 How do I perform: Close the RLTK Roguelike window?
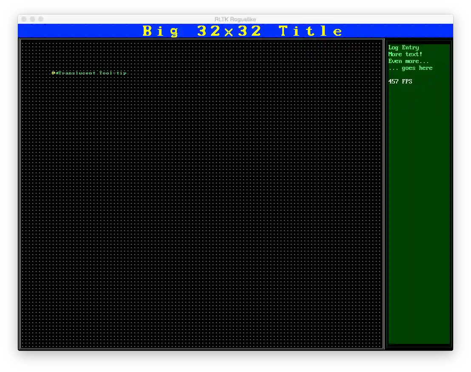pyautogui.click(x=24, y=19)
